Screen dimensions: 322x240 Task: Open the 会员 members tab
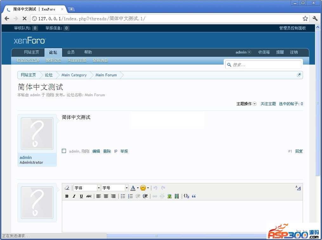point(71,52)
